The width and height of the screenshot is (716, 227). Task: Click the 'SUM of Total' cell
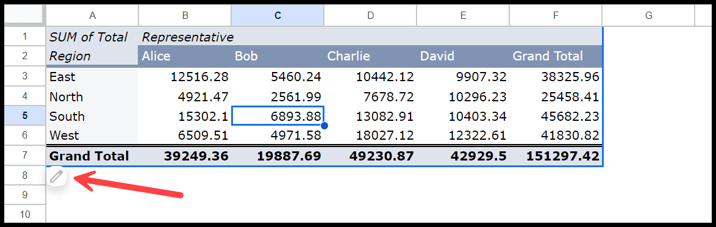click(x=92, y=37)
